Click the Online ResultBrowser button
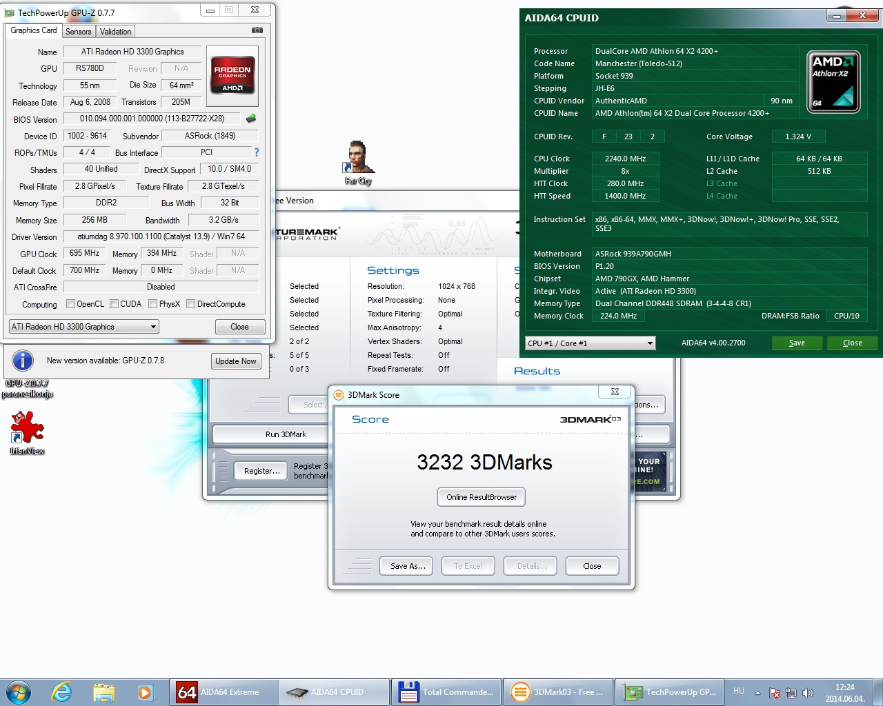The image size is (883, 706). (482, 497)
